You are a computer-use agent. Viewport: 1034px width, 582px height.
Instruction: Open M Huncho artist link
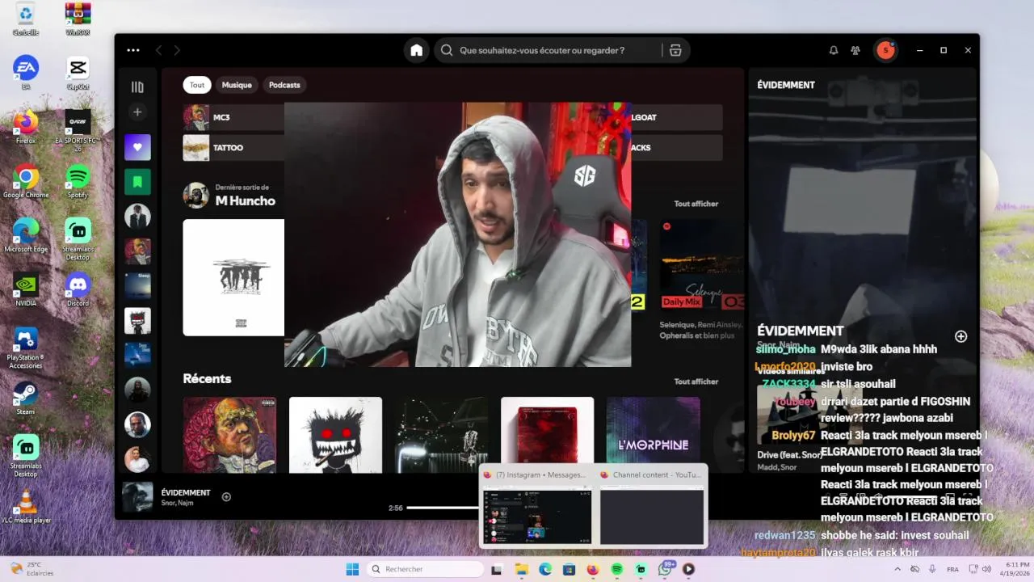point(245,200)
